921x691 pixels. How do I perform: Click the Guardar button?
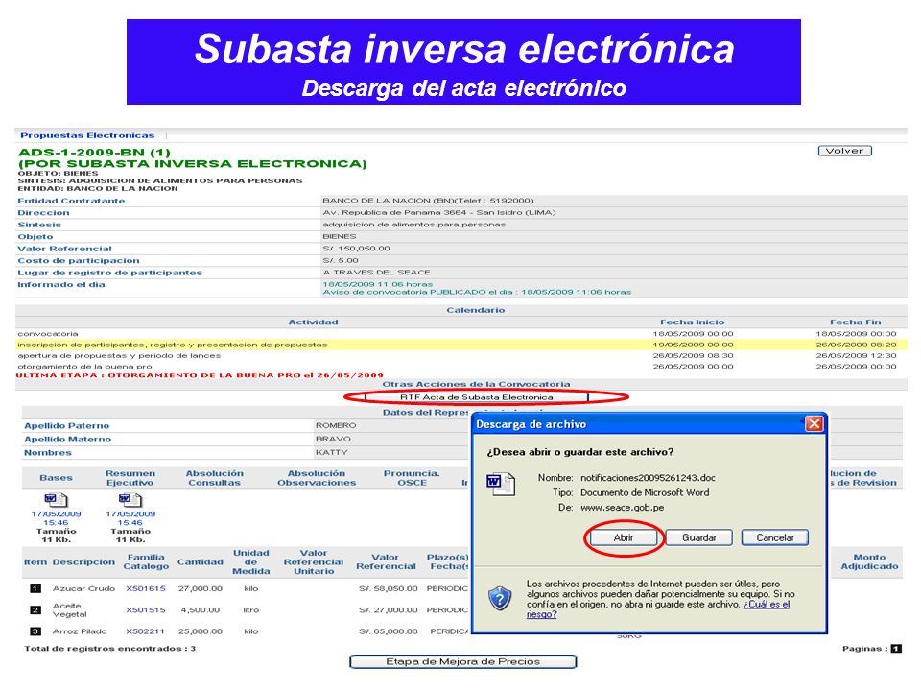point(699,537)
